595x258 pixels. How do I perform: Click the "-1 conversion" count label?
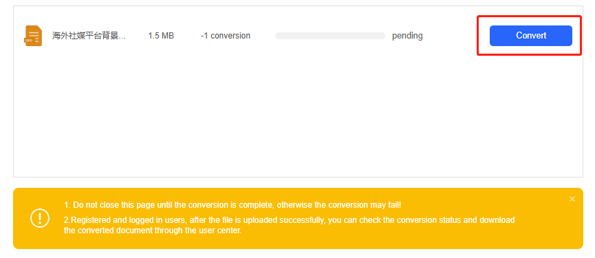click(x=226, y=36)
